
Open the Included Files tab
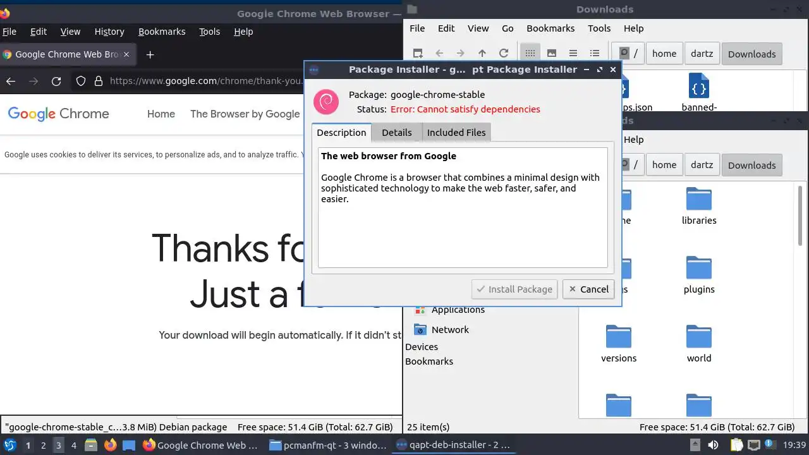coord(456,133)
